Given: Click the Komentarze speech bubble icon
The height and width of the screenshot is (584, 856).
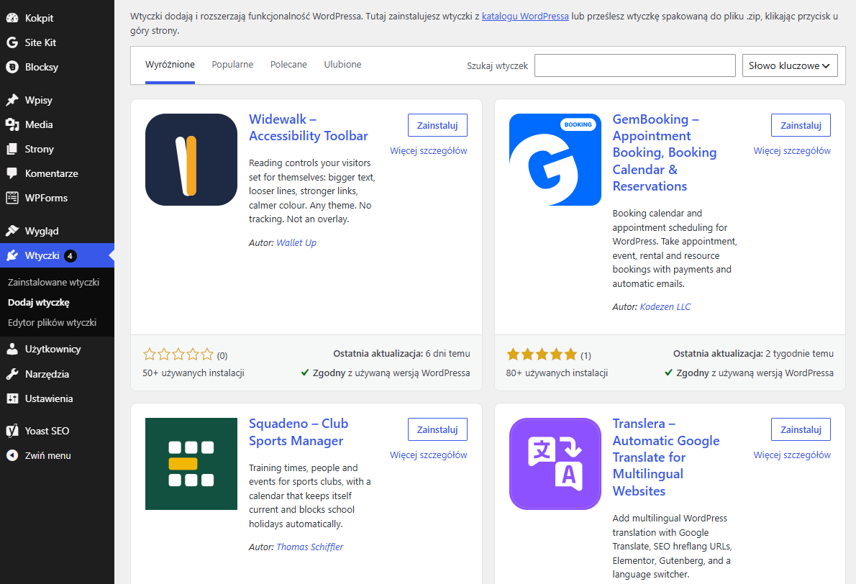Looking at the screenshot, I should point(12,173).
